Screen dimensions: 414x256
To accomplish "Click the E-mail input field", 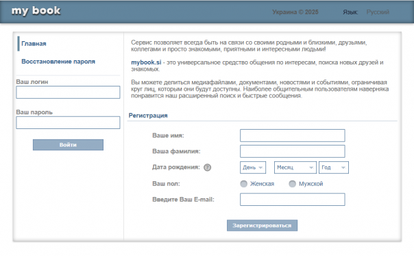I will pyautogui.click(x=293, y=200).
